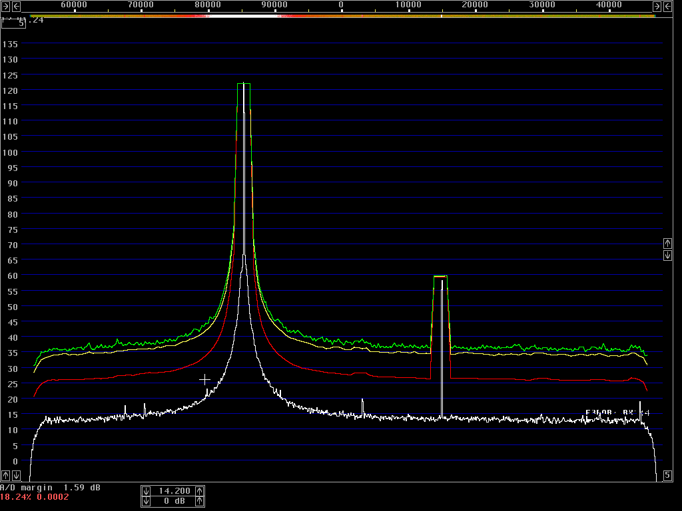Click the up-arrow box on the right edge
Screen dimensions: 682x511
(667, 244)
